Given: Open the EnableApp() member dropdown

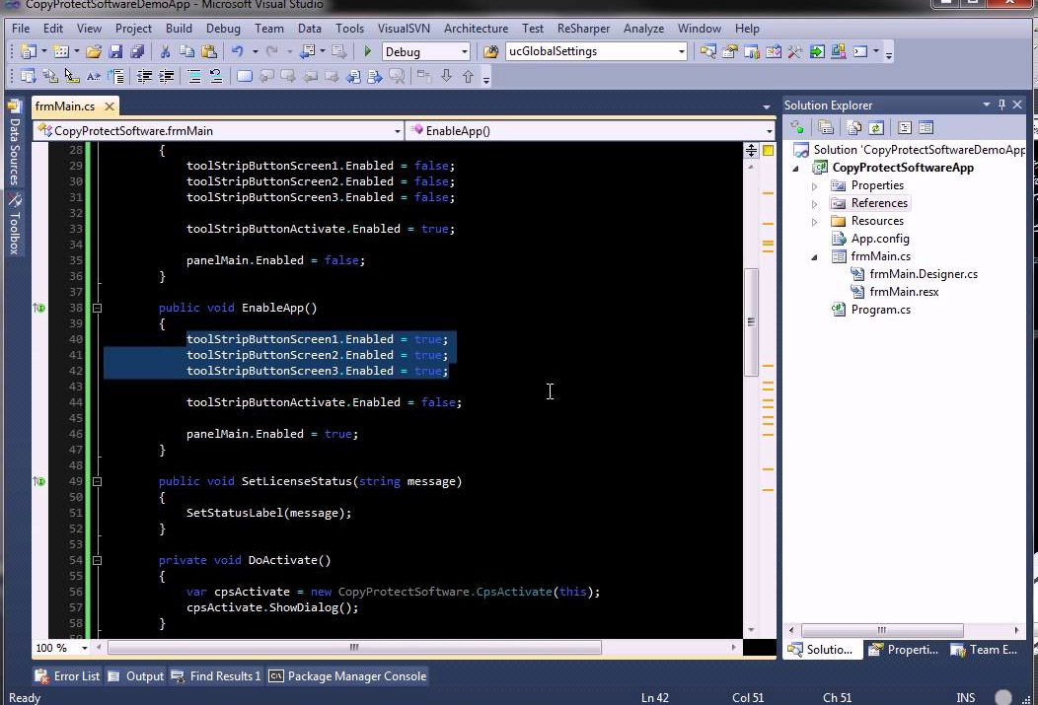Looking at the screenshot, I should 769,130.
